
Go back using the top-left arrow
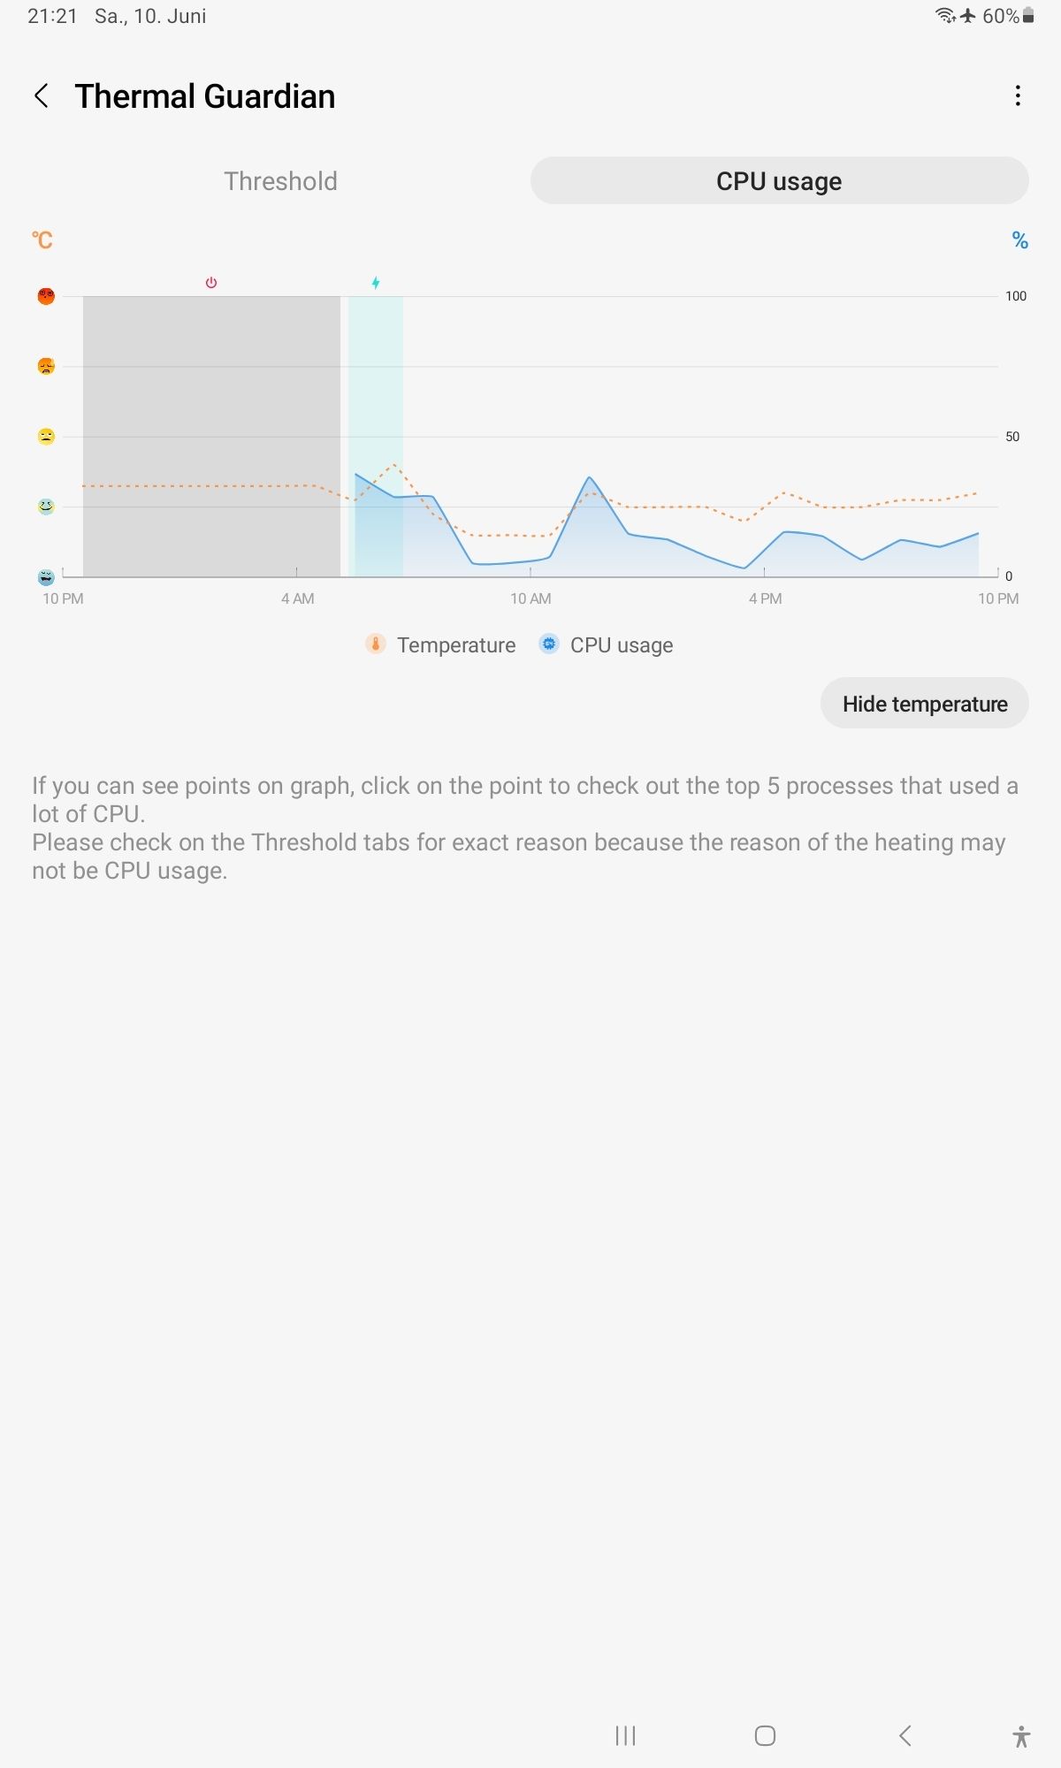(x=41, y=95)
